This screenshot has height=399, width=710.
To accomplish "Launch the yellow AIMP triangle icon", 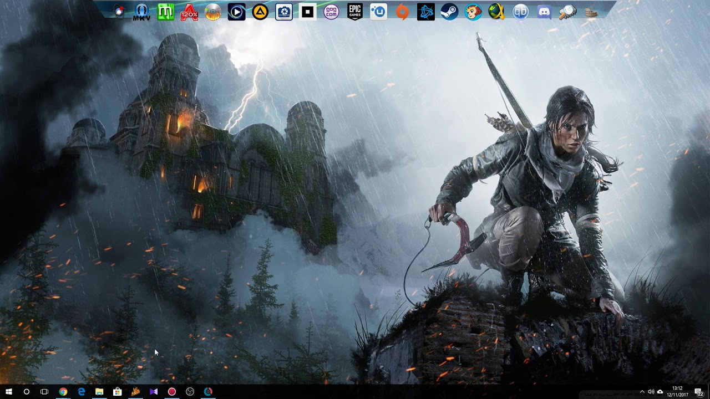I will click(x=260, y=12).
